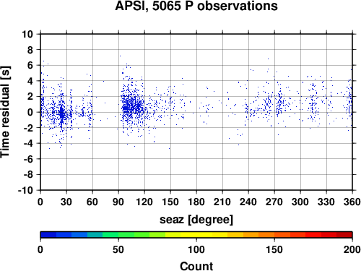
Task: Click the x-axis tick label '90'
Action: click(118, 202)
